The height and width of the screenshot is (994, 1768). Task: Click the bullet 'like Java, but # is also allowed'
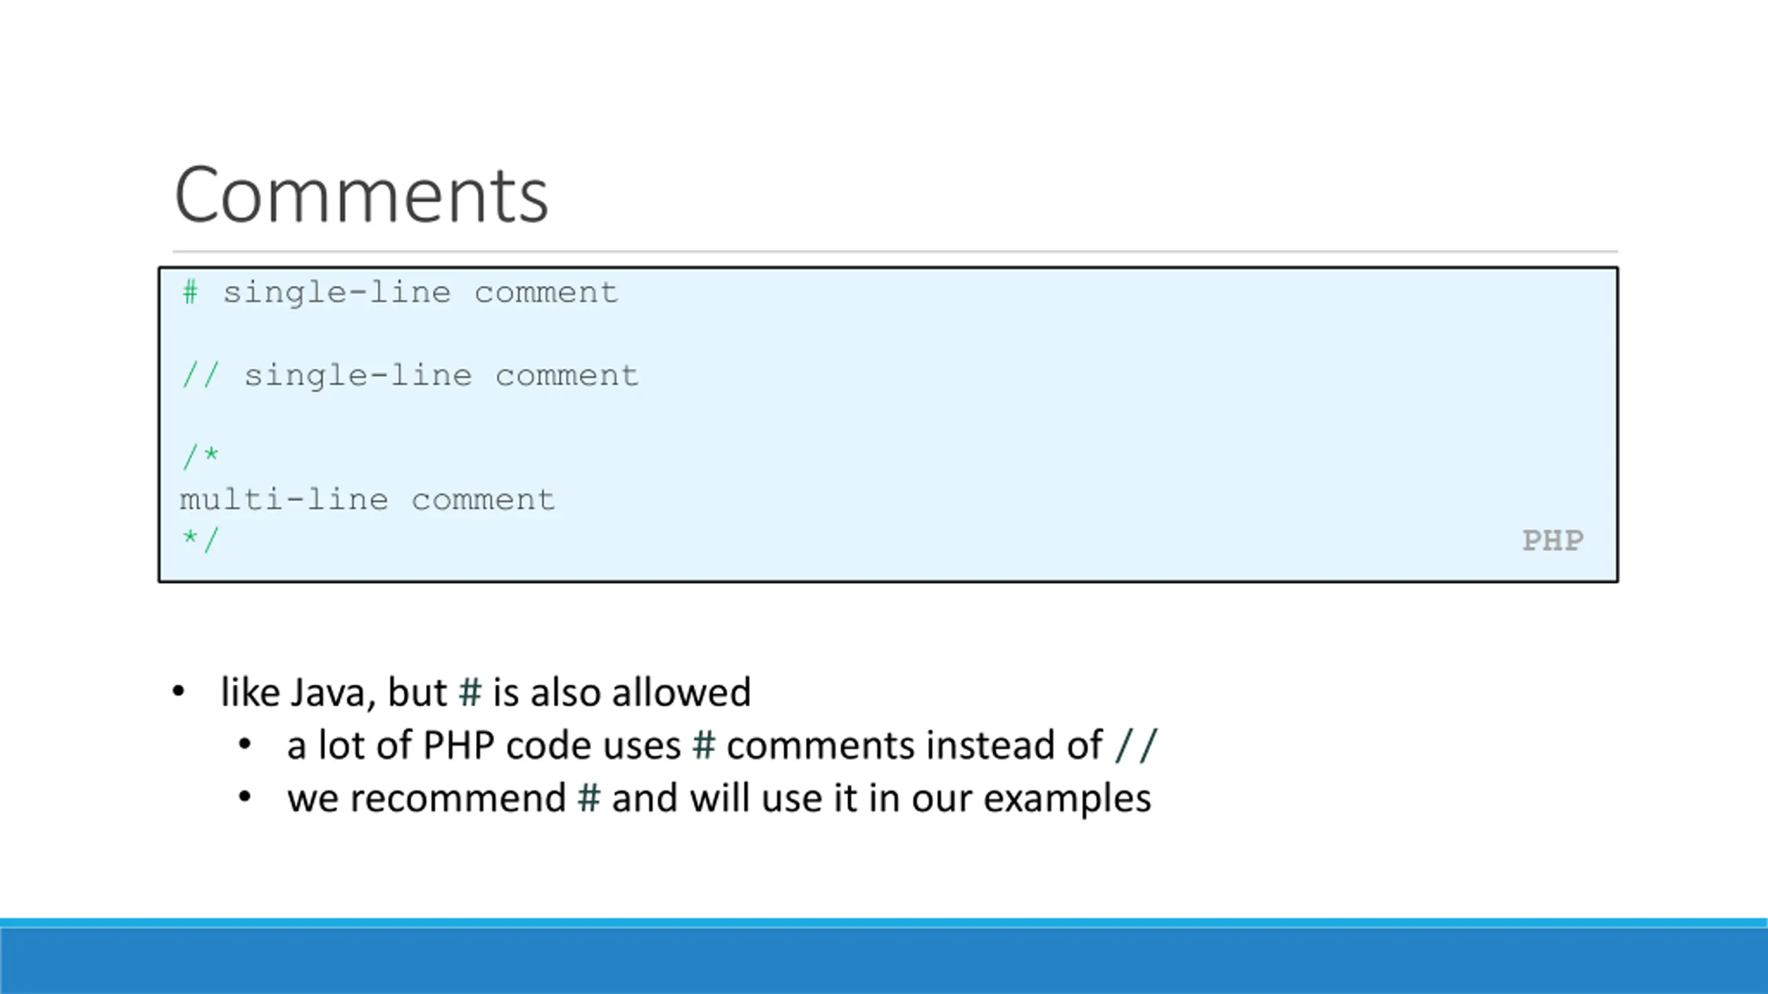click(486, 692)
